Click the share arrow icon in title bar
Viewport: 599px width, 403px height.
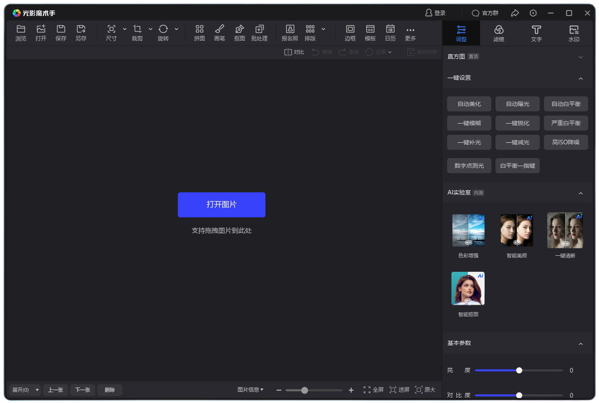pyautogui.click(x=515, y=13)
